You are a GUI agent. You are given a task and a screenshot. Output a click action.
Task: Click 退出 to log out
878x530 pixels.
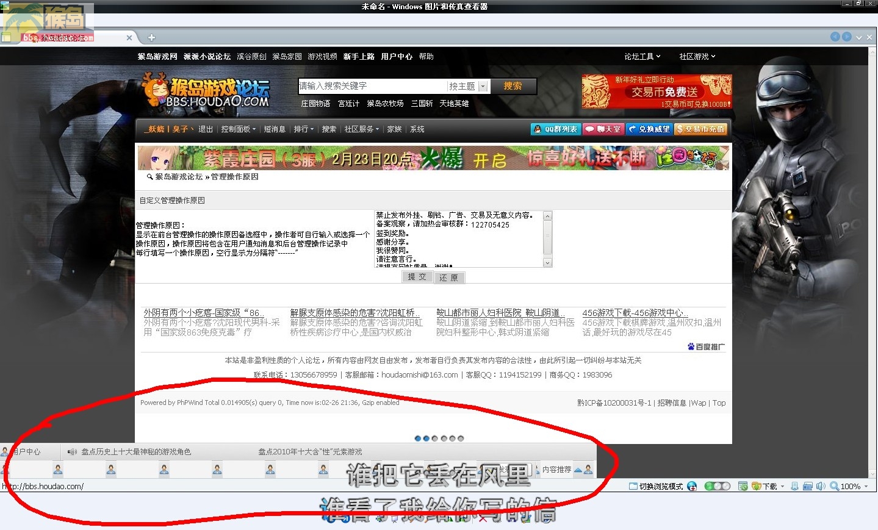206,129
